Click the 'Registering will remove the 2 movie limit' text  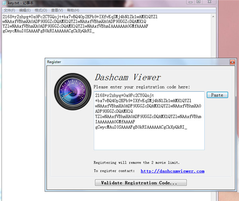pyautogui.click(x=137, y=163)
